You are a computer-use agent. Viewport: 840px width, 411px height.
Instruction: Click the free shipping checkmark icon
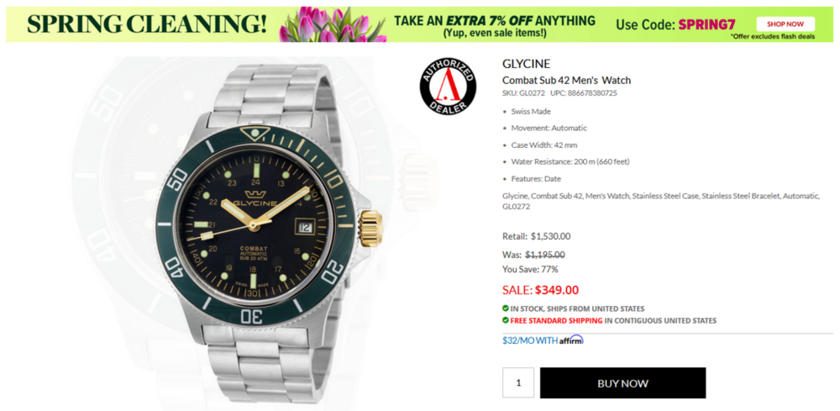(x=505, y=320)
